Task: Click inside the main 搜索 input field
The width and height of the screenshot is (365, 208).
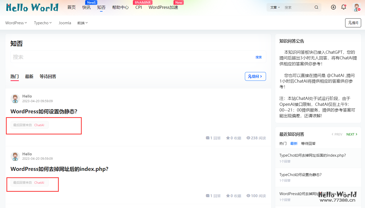Action: tap(103, 57)
